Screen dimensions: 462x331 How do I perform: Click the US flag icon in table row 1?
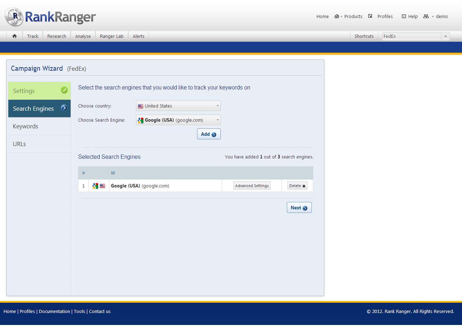tap(102, 186)
